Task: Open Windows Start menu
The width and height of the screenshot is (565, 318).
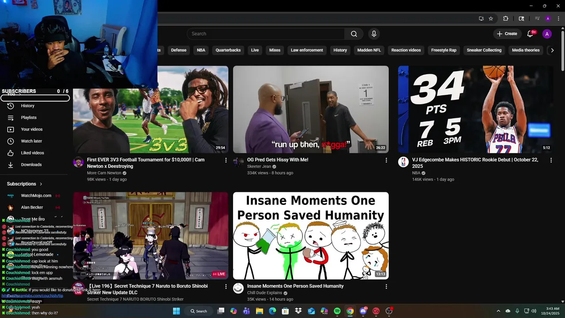Action: 176,311
